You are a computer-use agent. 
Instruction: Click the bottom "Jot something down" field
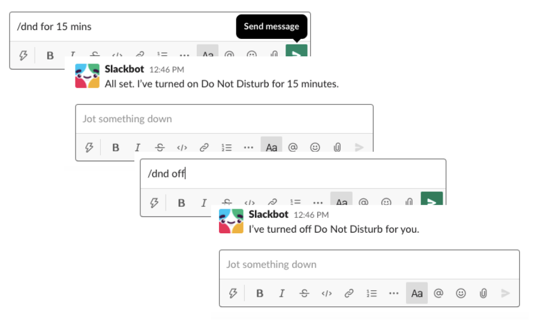coord(369,264)
